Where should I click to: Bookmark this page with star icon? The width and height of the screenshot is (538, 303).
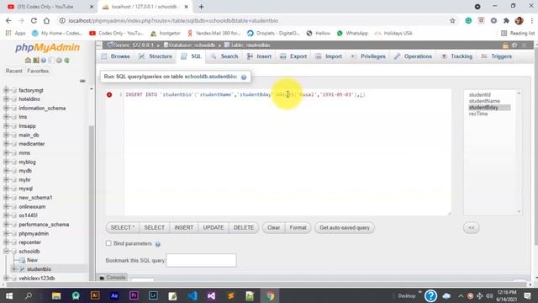pos(452,20)
